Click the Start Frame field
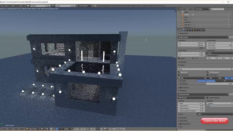 click(x=220, y=43)
